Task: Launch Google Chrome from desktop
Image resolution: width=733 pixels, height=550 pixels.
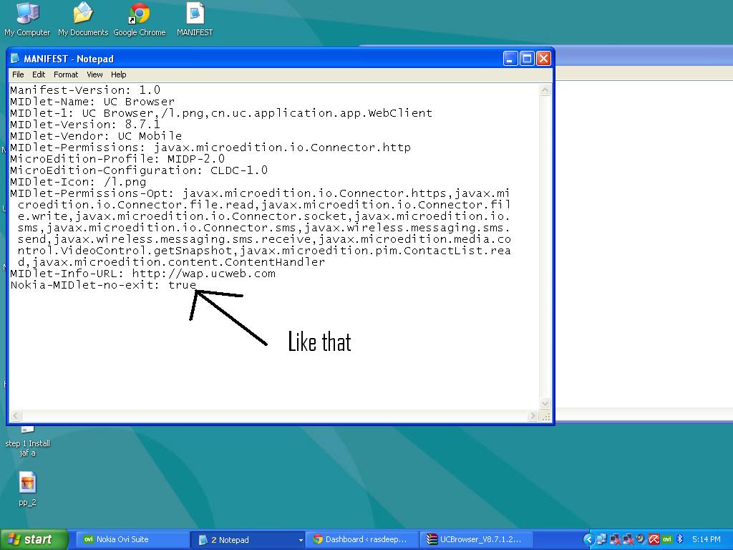Action: [140, 19]
